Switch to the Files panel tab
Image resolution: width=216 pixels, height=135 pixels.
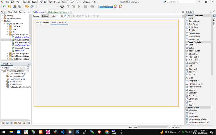[10, 12]
